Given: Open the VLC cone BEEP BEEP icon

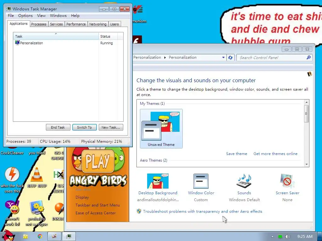Looking at the screenshot, I should (x=37, y=174).
